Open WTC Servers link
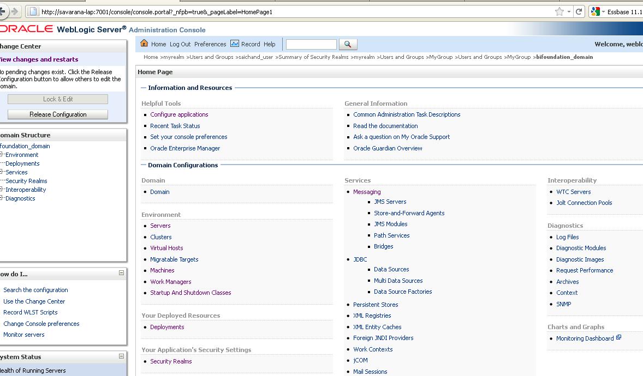This screenshot has width=643, height=376. pyautogui.click(x=573, y=192)
